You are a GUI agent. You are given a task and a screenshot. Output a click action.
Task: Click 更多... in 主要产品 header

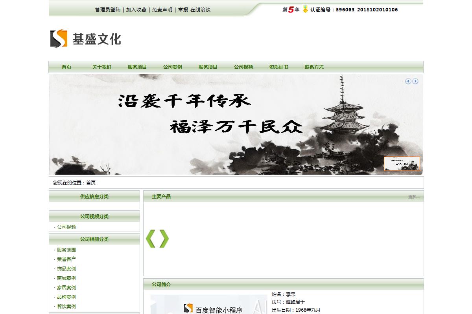(x=413, y=197)
